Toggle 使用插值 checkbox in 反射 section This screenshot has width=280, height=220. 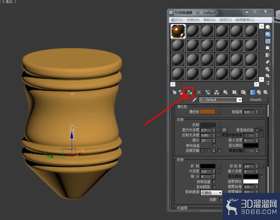point(214,146)
